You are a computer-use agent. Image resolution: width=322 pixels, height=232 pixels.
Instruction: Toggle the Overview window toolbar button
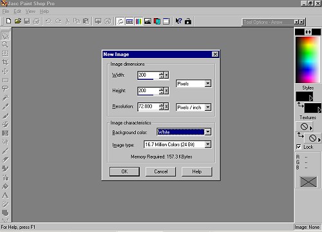166,21
